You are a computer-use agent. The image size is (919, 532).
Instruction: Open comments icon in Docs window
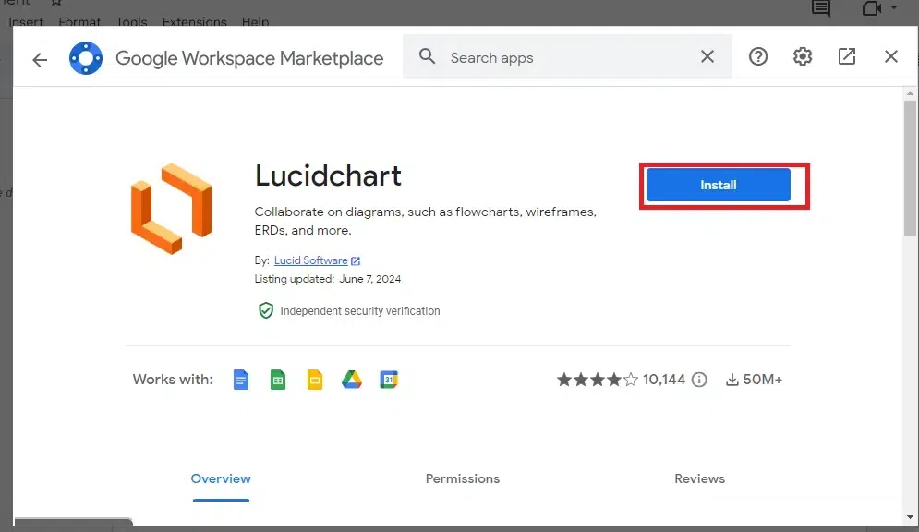pos(820,8)
